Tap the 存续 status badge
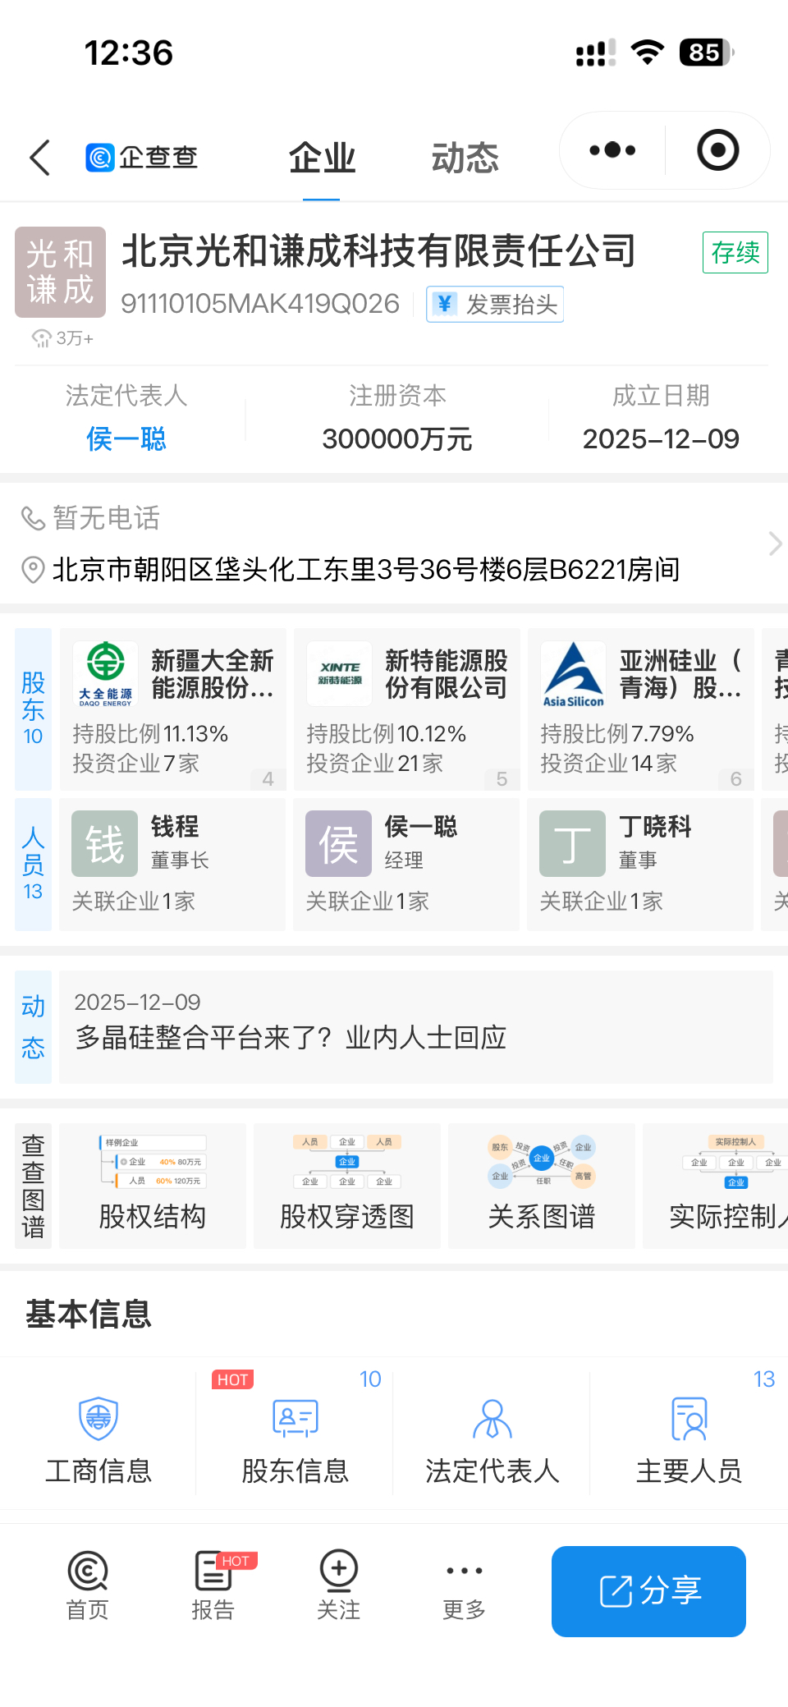788x1707 pixels. 735,252
